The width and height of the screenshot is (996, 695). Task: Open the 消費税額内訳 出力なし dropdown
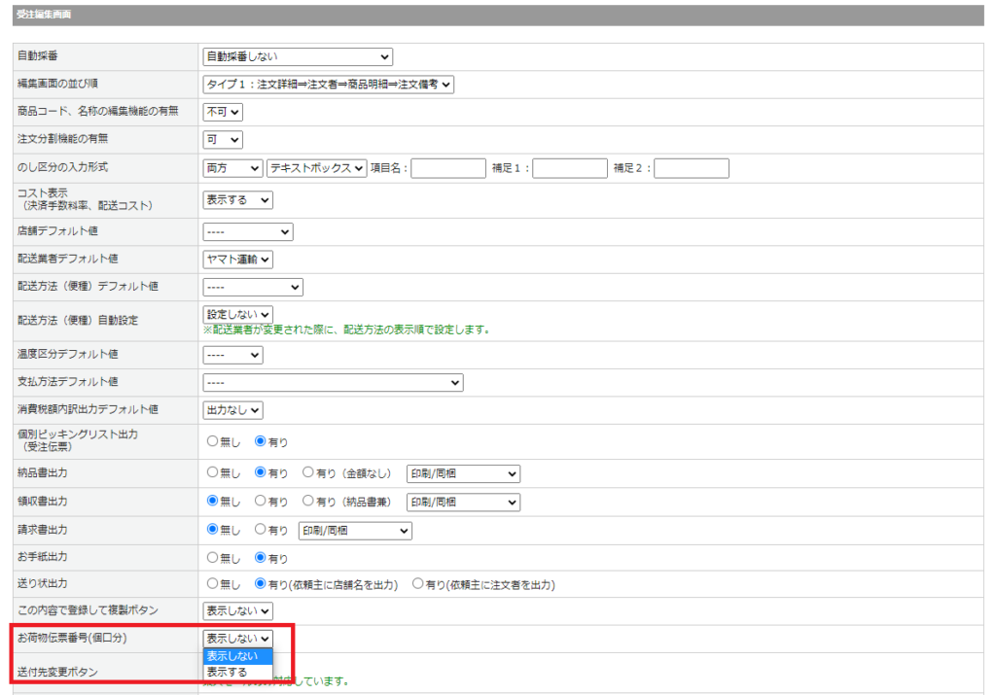(232, 410)
